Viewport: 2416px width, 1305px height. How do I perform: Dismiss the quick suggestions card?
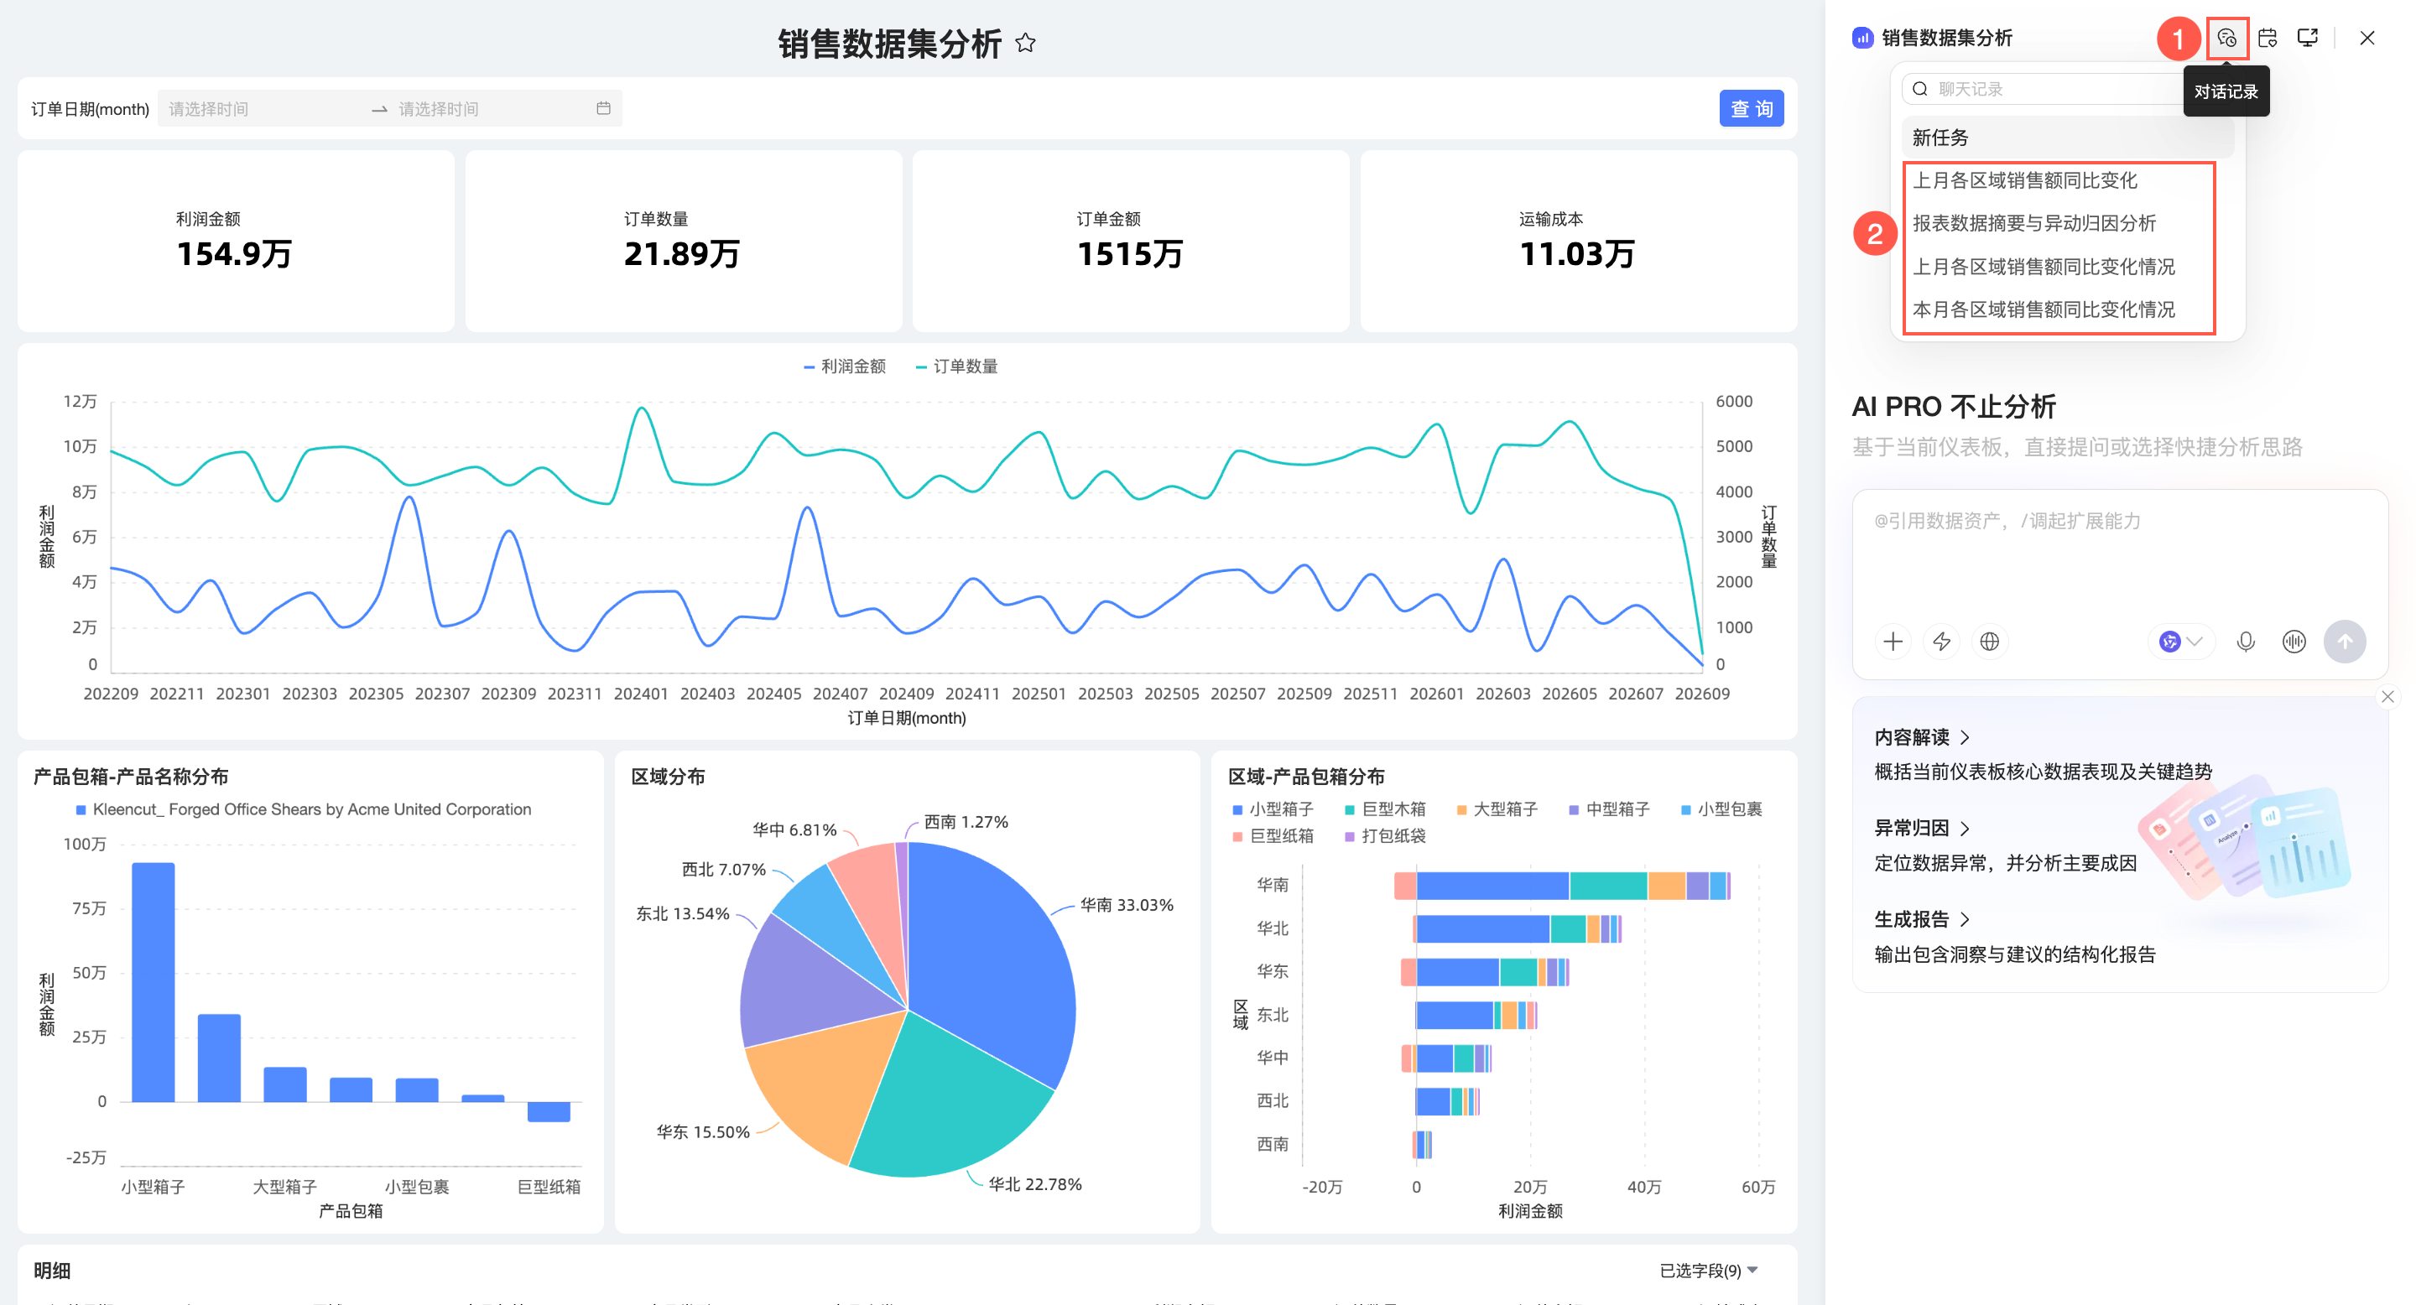(2387, 697)
